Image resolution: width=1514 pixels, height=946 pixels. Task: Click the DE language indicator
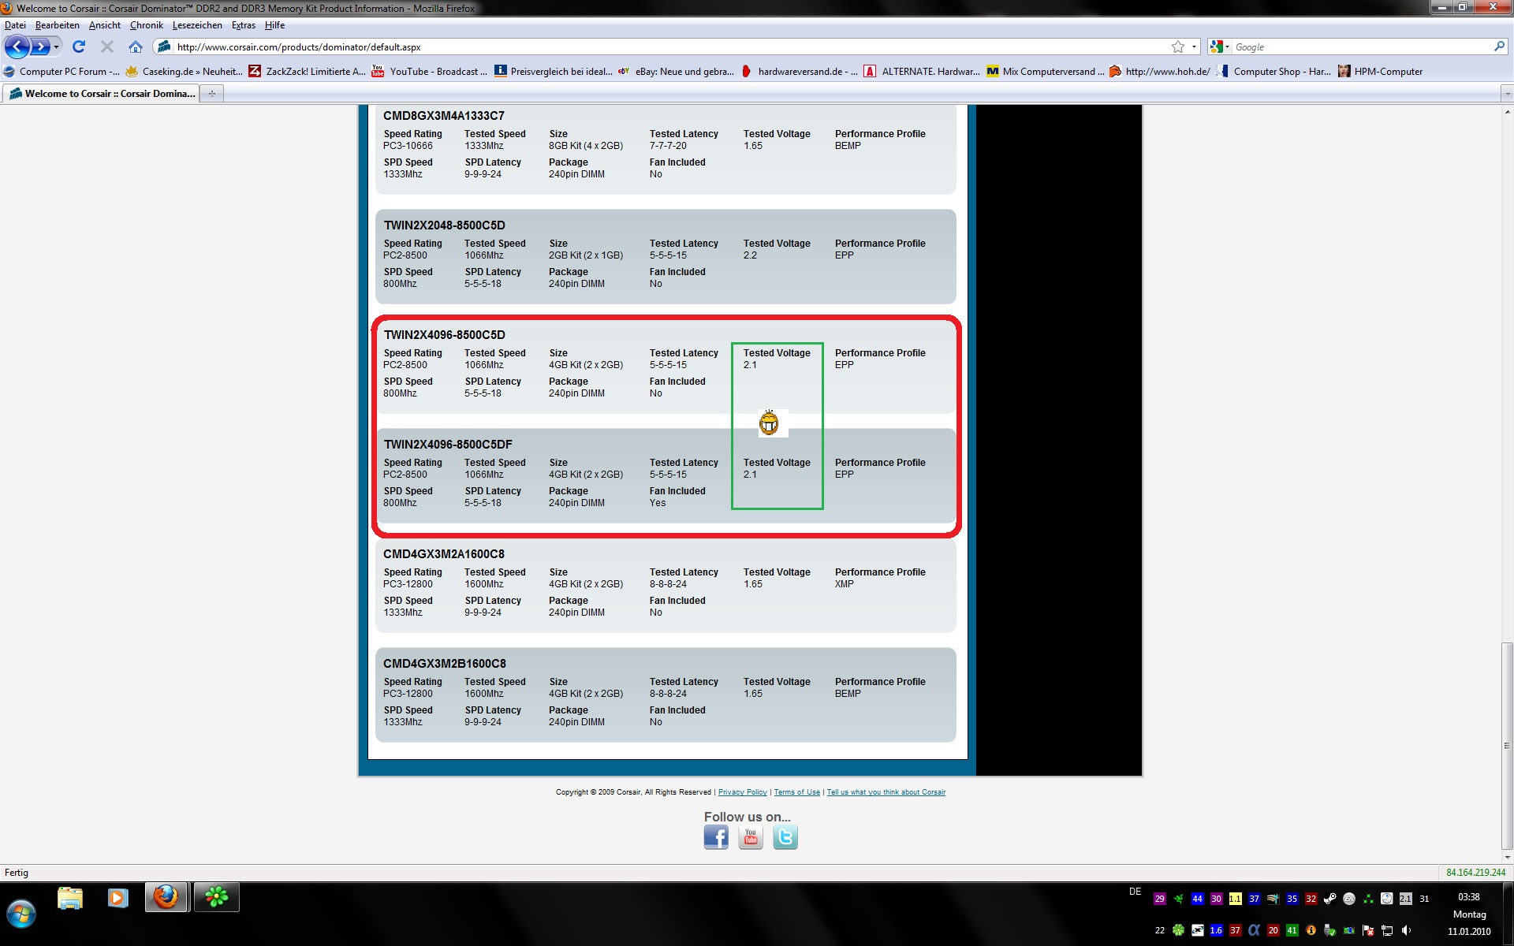[x=1135, y=892]
